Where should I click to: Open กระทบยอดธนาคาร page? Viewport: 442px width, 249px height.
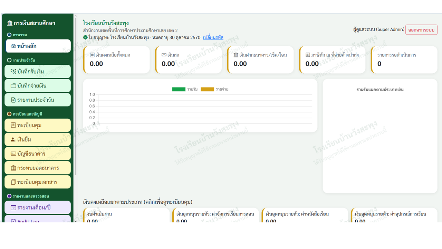click(38, 168)
